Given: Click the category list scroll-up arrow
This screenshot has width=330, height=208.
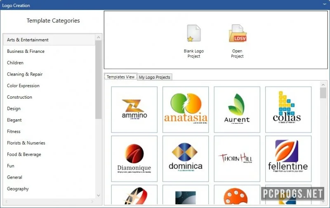Looking at the screenshot, I should 98,38.
